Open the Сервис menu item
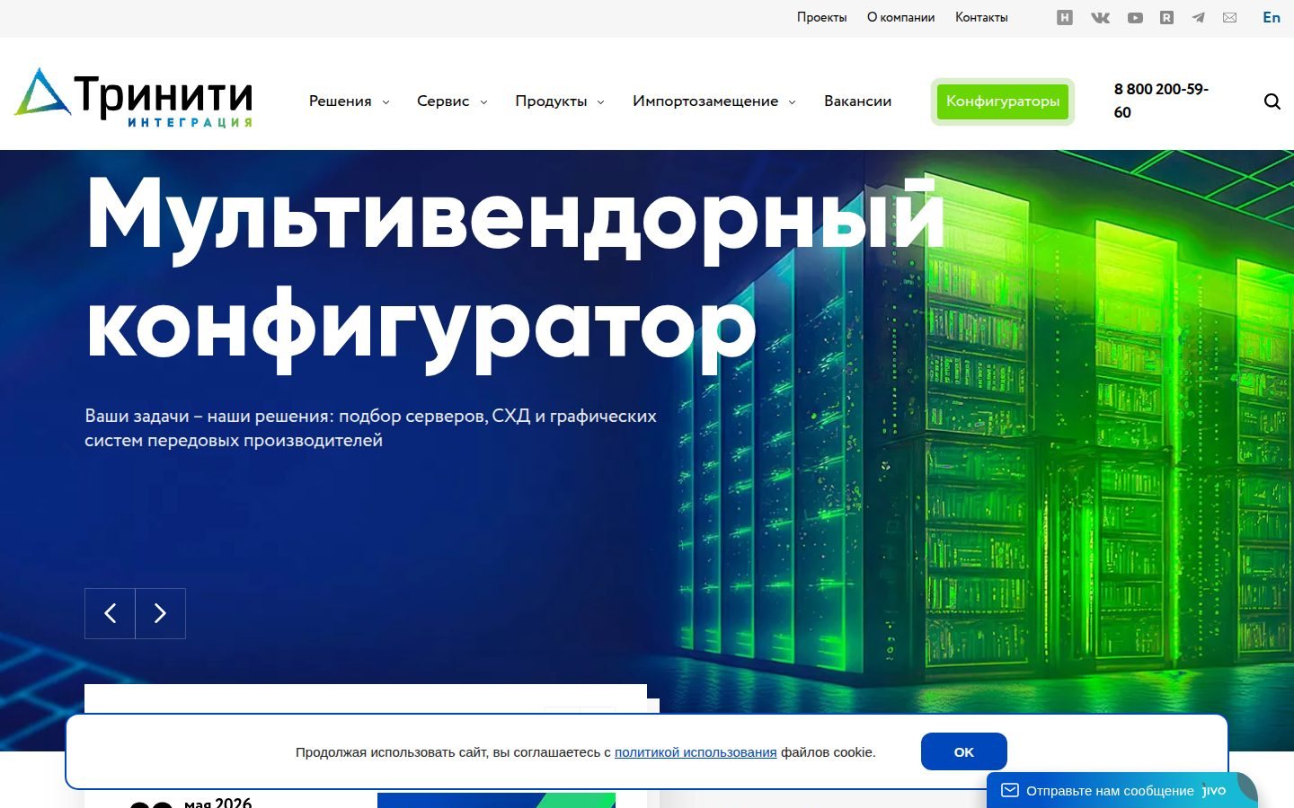The height and width of the screenshot is (808, 1294). click(x=443, y=101)
